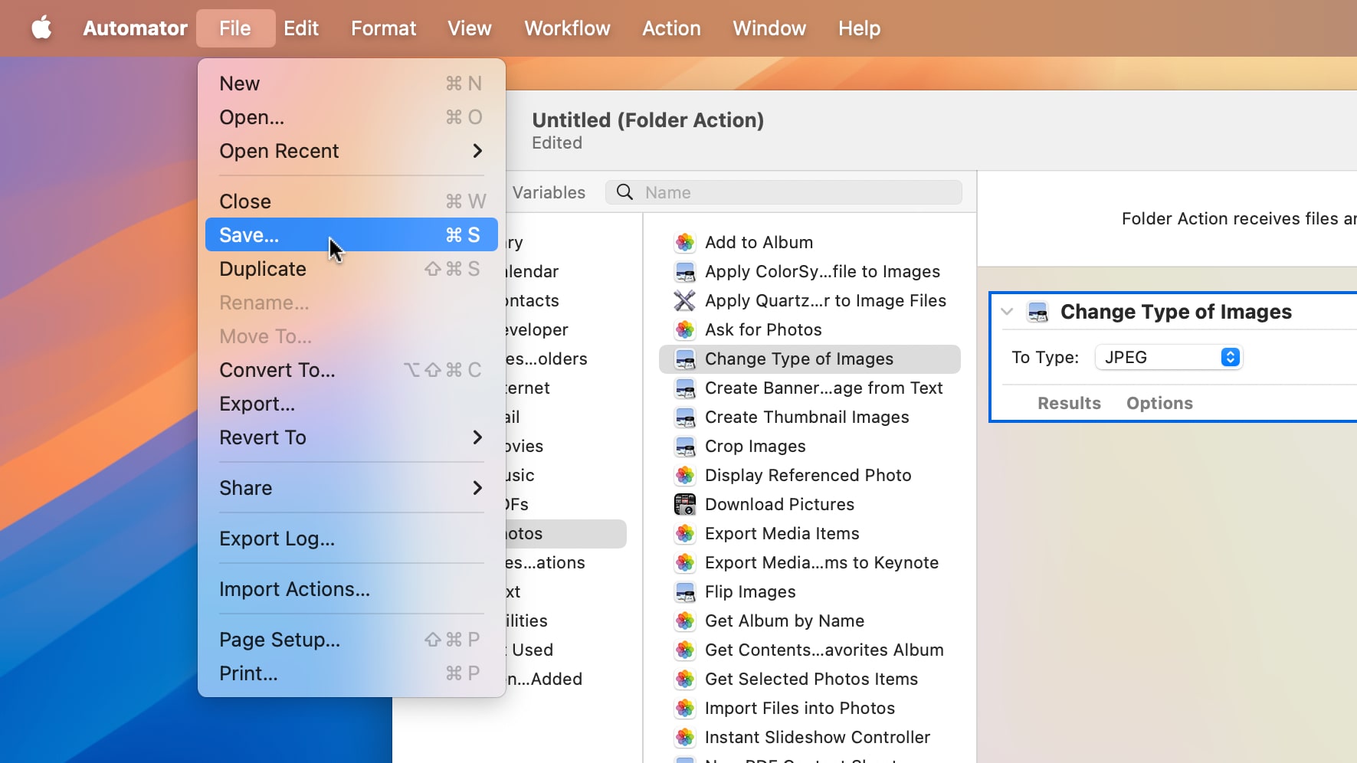This screenshot has height=763, width=1357.
Task: Collapse the Change Type of Images action
Action: click(x=1007, y=312)
